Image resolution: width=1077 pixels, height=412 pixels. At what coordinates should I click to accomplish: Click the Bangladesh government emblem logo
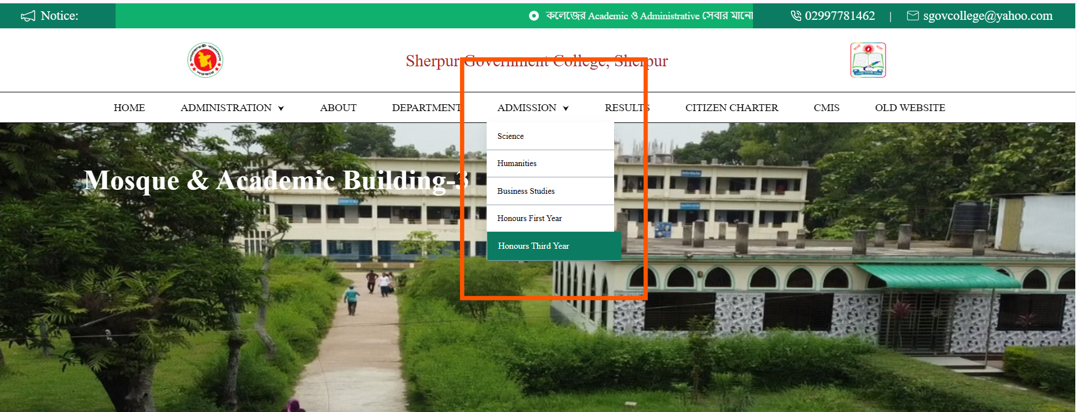(x=205, y=60)
